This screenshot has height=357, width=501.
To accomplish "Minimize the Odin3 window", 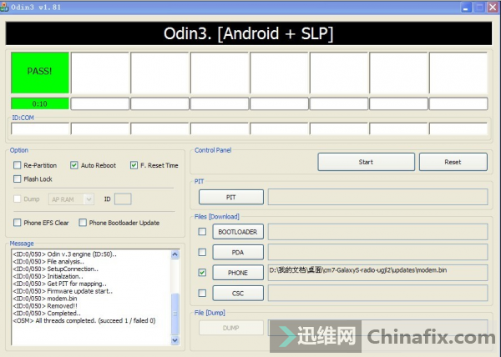I will [x=466, y=7].
